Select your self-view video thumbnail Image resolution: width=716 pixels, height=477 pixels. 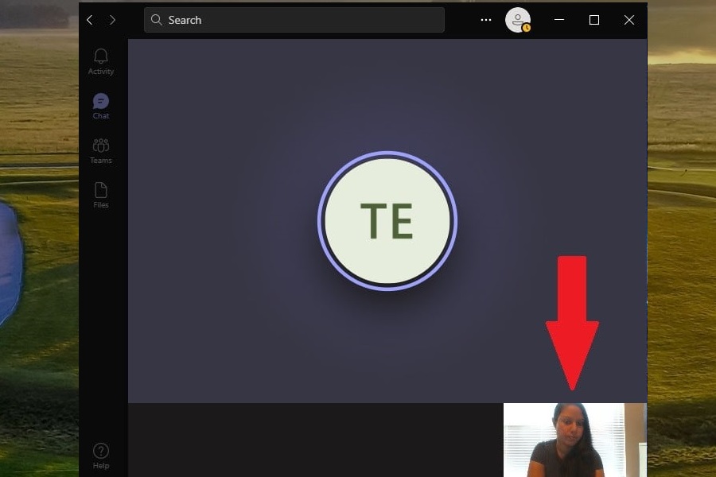pos(574,440)
